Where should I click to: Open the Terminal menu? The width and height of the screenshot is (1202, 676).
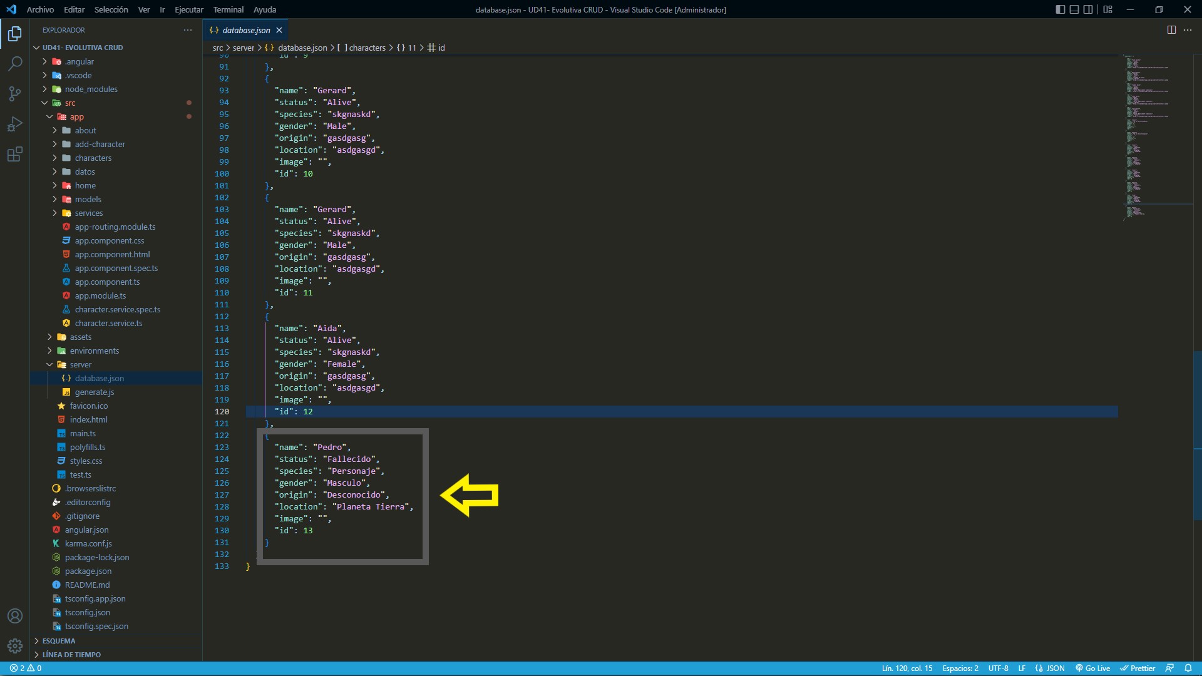click(x=228, y=9)
